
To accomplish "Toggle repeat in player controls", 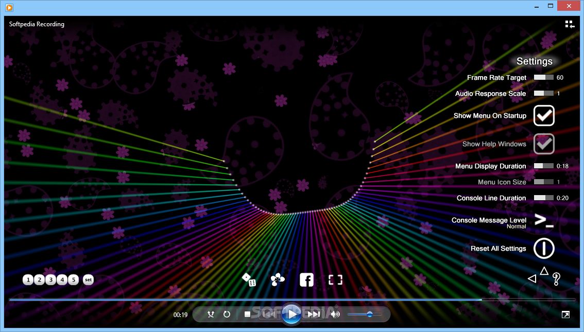I will [227, 314].
